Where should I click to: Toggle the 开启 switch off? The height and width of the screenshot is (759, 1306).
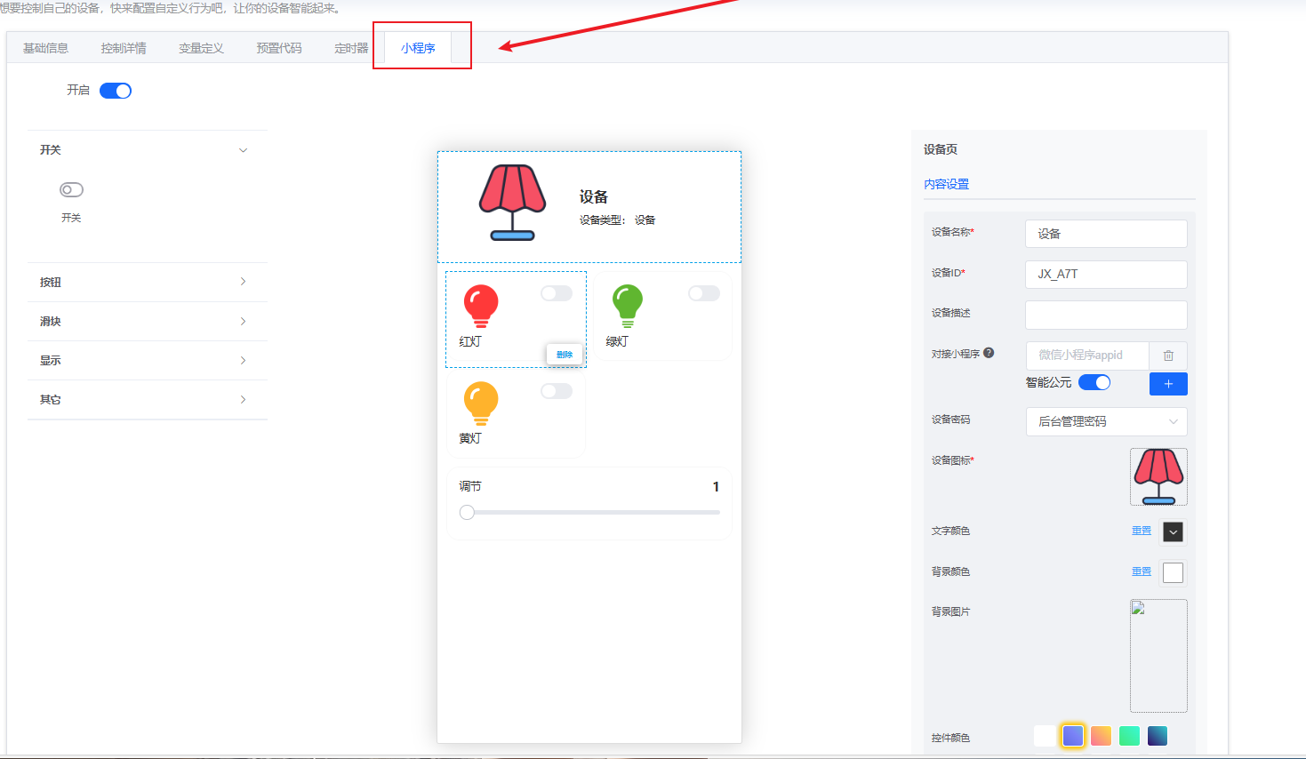[x=116, y=91]
